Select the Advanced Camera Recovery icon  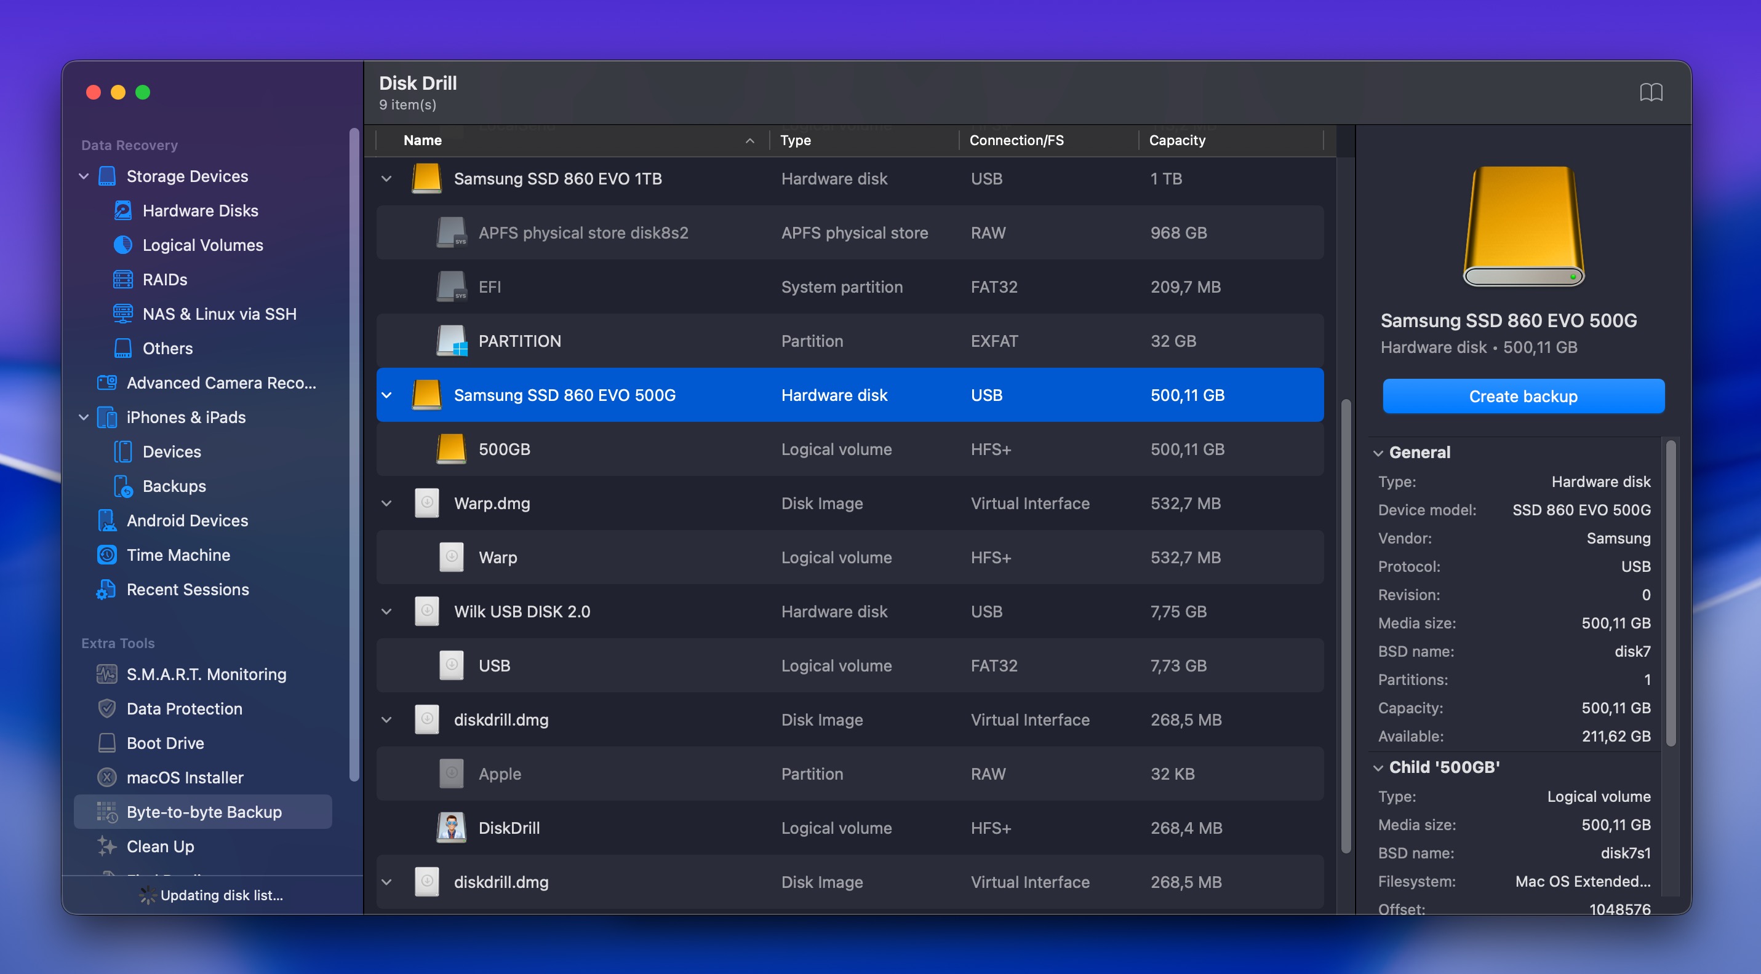(107, 382)
